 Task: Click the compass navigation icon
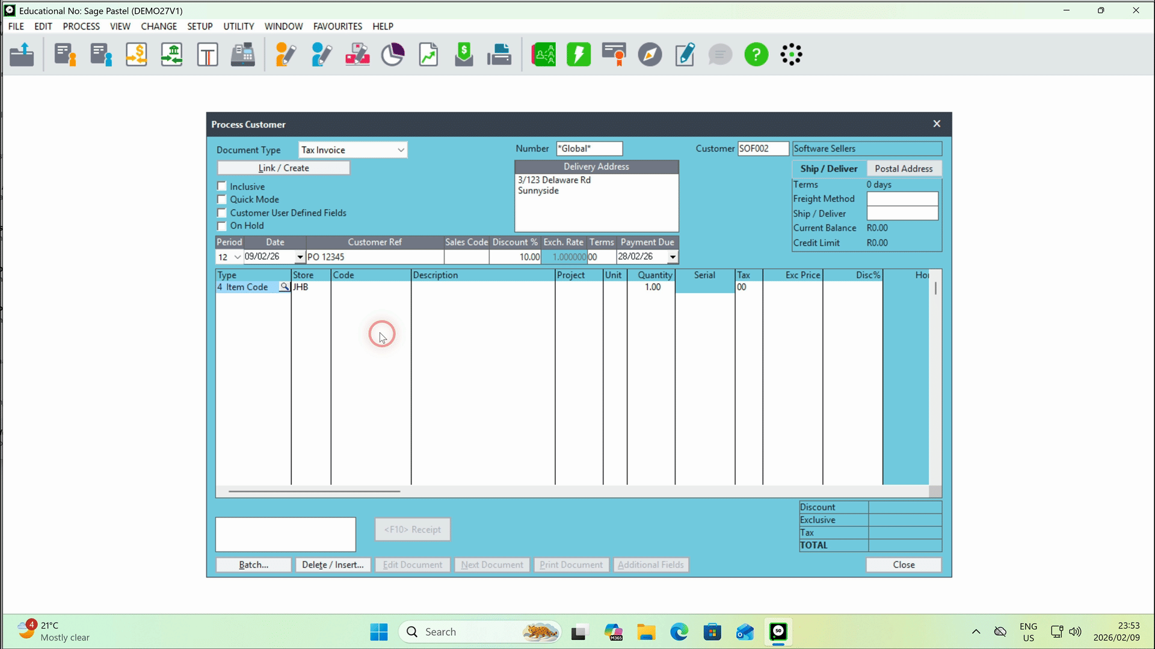pyautogui.click(x=650, y=55)
